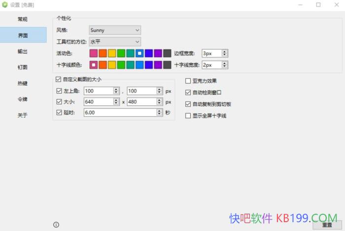345x231 pixels.
Task: Choose the yellow 十字线颜色 swatch
Action: [112, 65]
